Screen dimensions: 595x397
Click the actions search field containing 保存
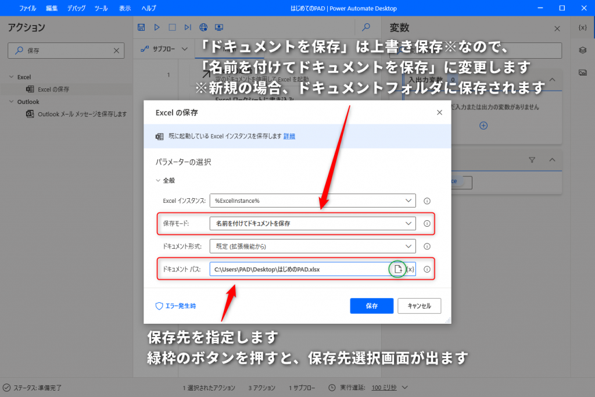[66, 51]
